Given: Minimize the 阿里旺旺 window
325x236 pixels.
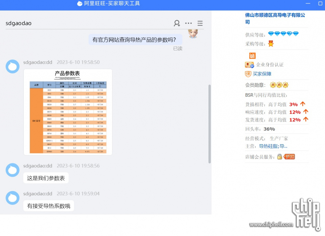Looking at the screenshot, I should (308, 4).
